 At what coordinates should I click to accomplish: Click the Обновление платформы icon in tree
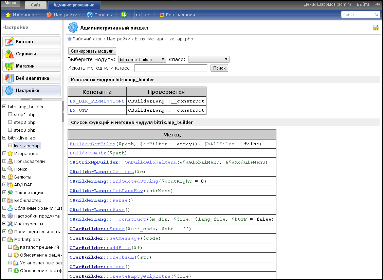[x=16, y=270]
